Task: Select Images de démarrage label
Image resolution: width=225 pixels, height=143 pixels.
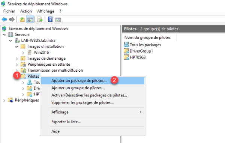Action: point(46,59)
